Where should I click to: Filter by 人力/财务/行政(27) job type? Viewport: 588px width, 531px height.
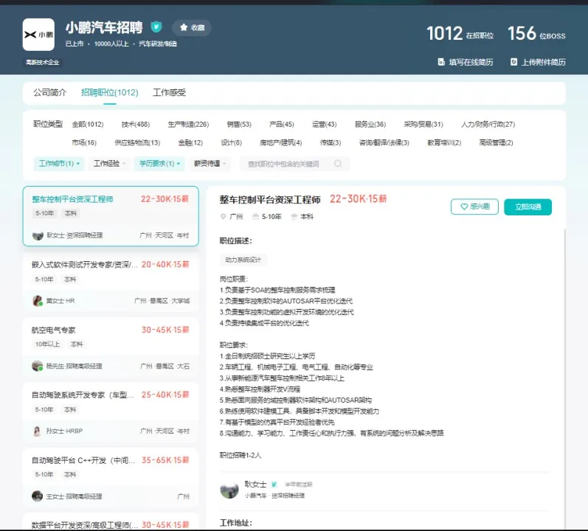[488, 124]
